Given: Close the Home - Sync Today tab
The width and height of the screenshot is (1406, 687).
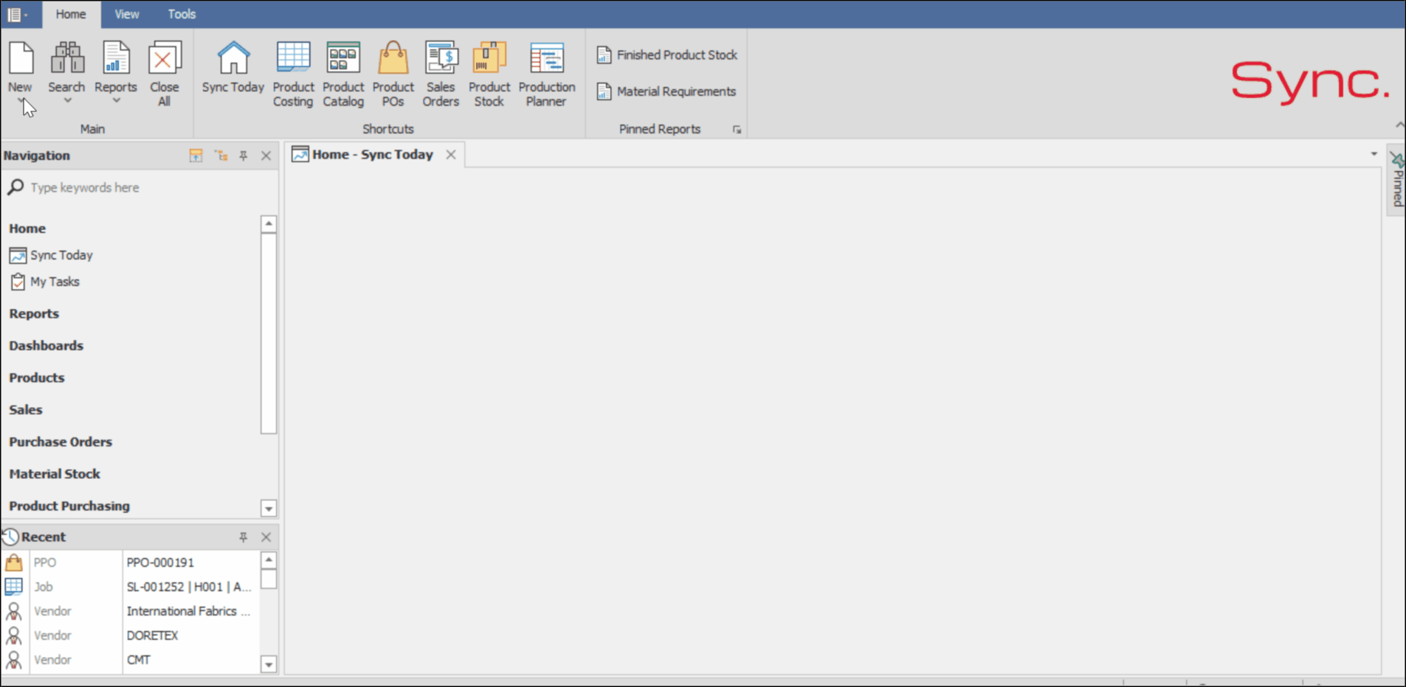Looking at the screenshot, I should coord(451,155).
